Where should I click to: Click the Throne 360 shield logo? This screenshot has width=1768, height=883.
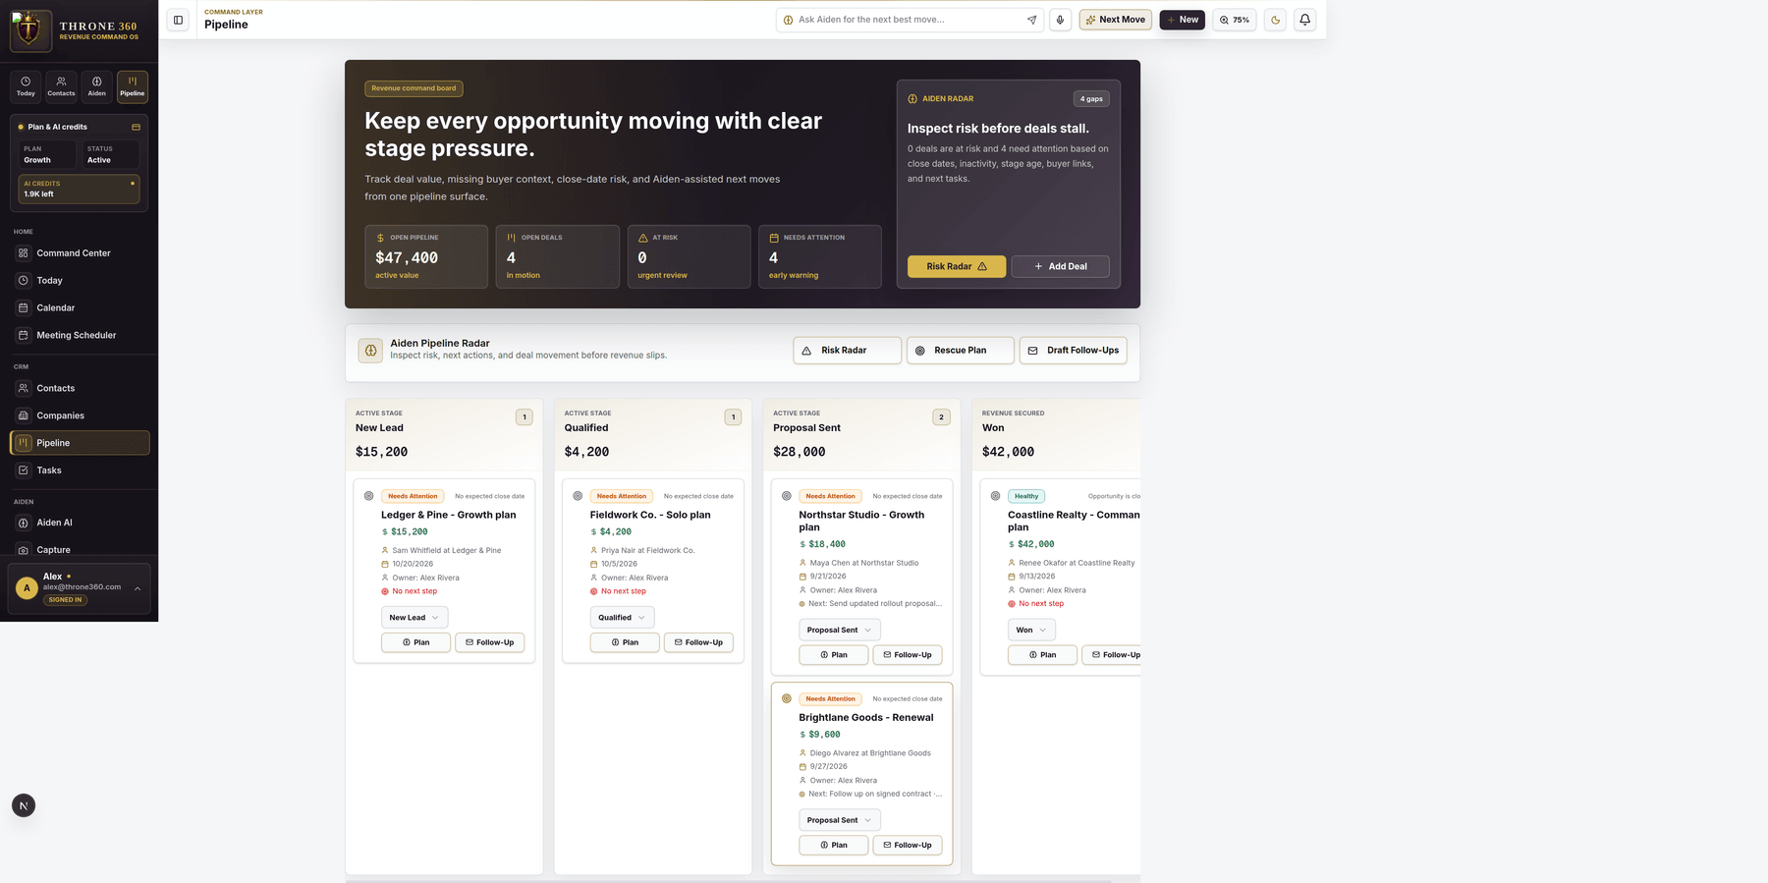click(x=30, y=29)
